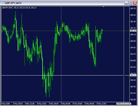Click the '4 Mar 12:00' time axis label
This screenshot has height=106, width=138.
30,104
